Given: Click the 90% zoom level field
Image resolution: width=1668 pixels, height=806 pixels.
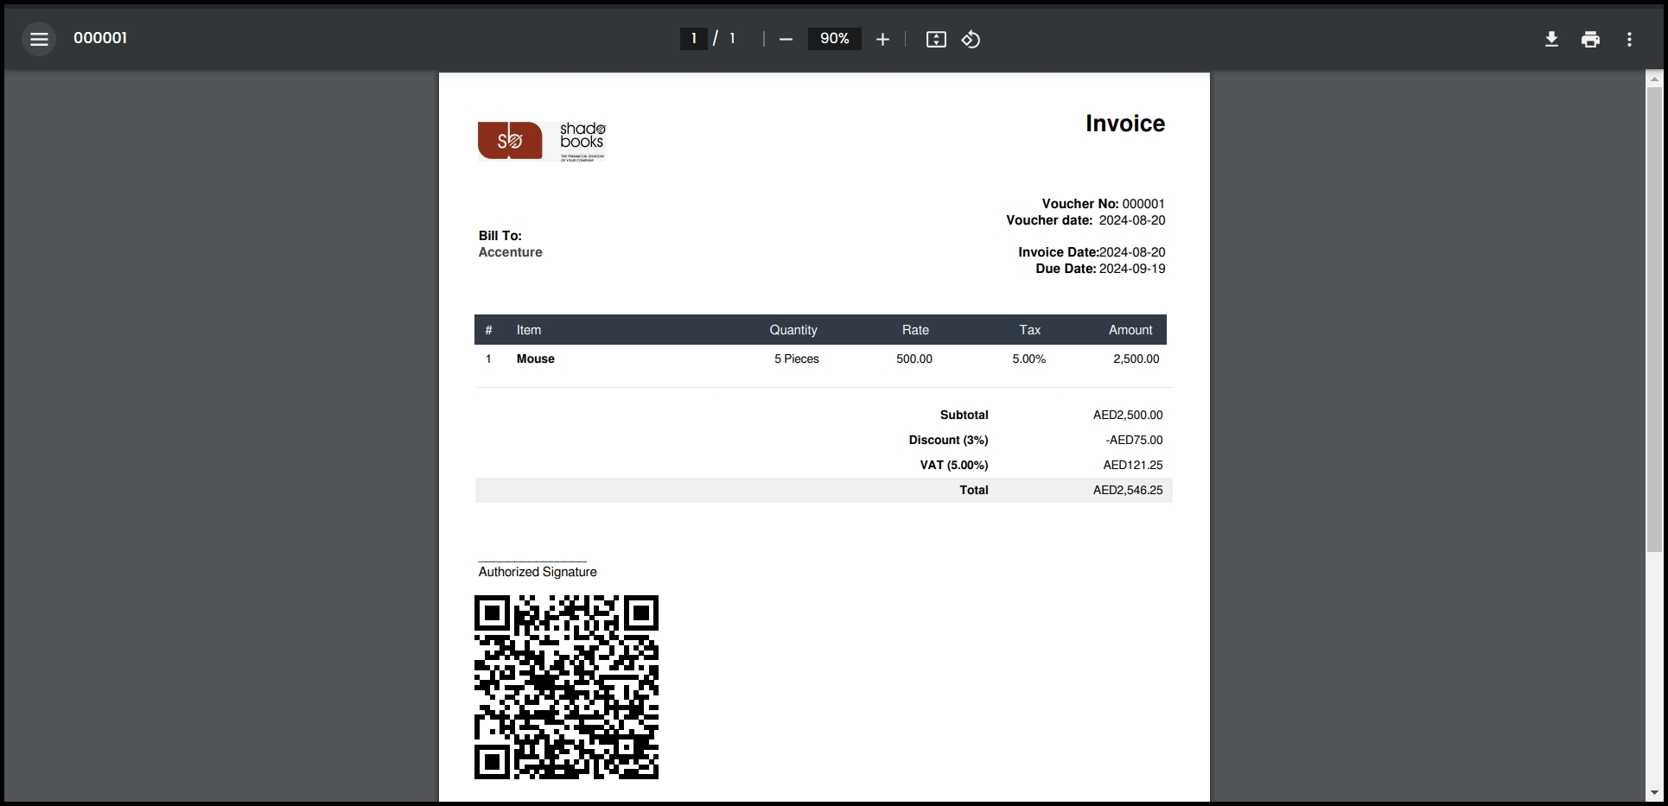Looking at the screenshot, I should 835,39.
